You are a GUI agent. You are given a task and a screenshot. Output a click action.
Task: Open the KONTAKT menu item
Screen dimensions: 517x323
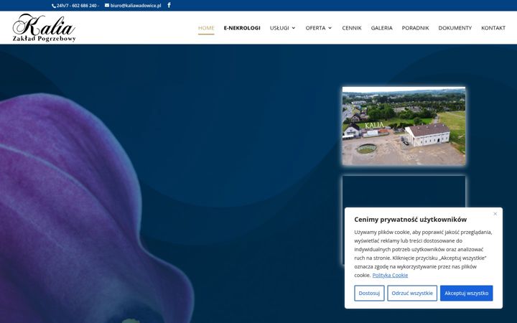(x=493, y=28)
